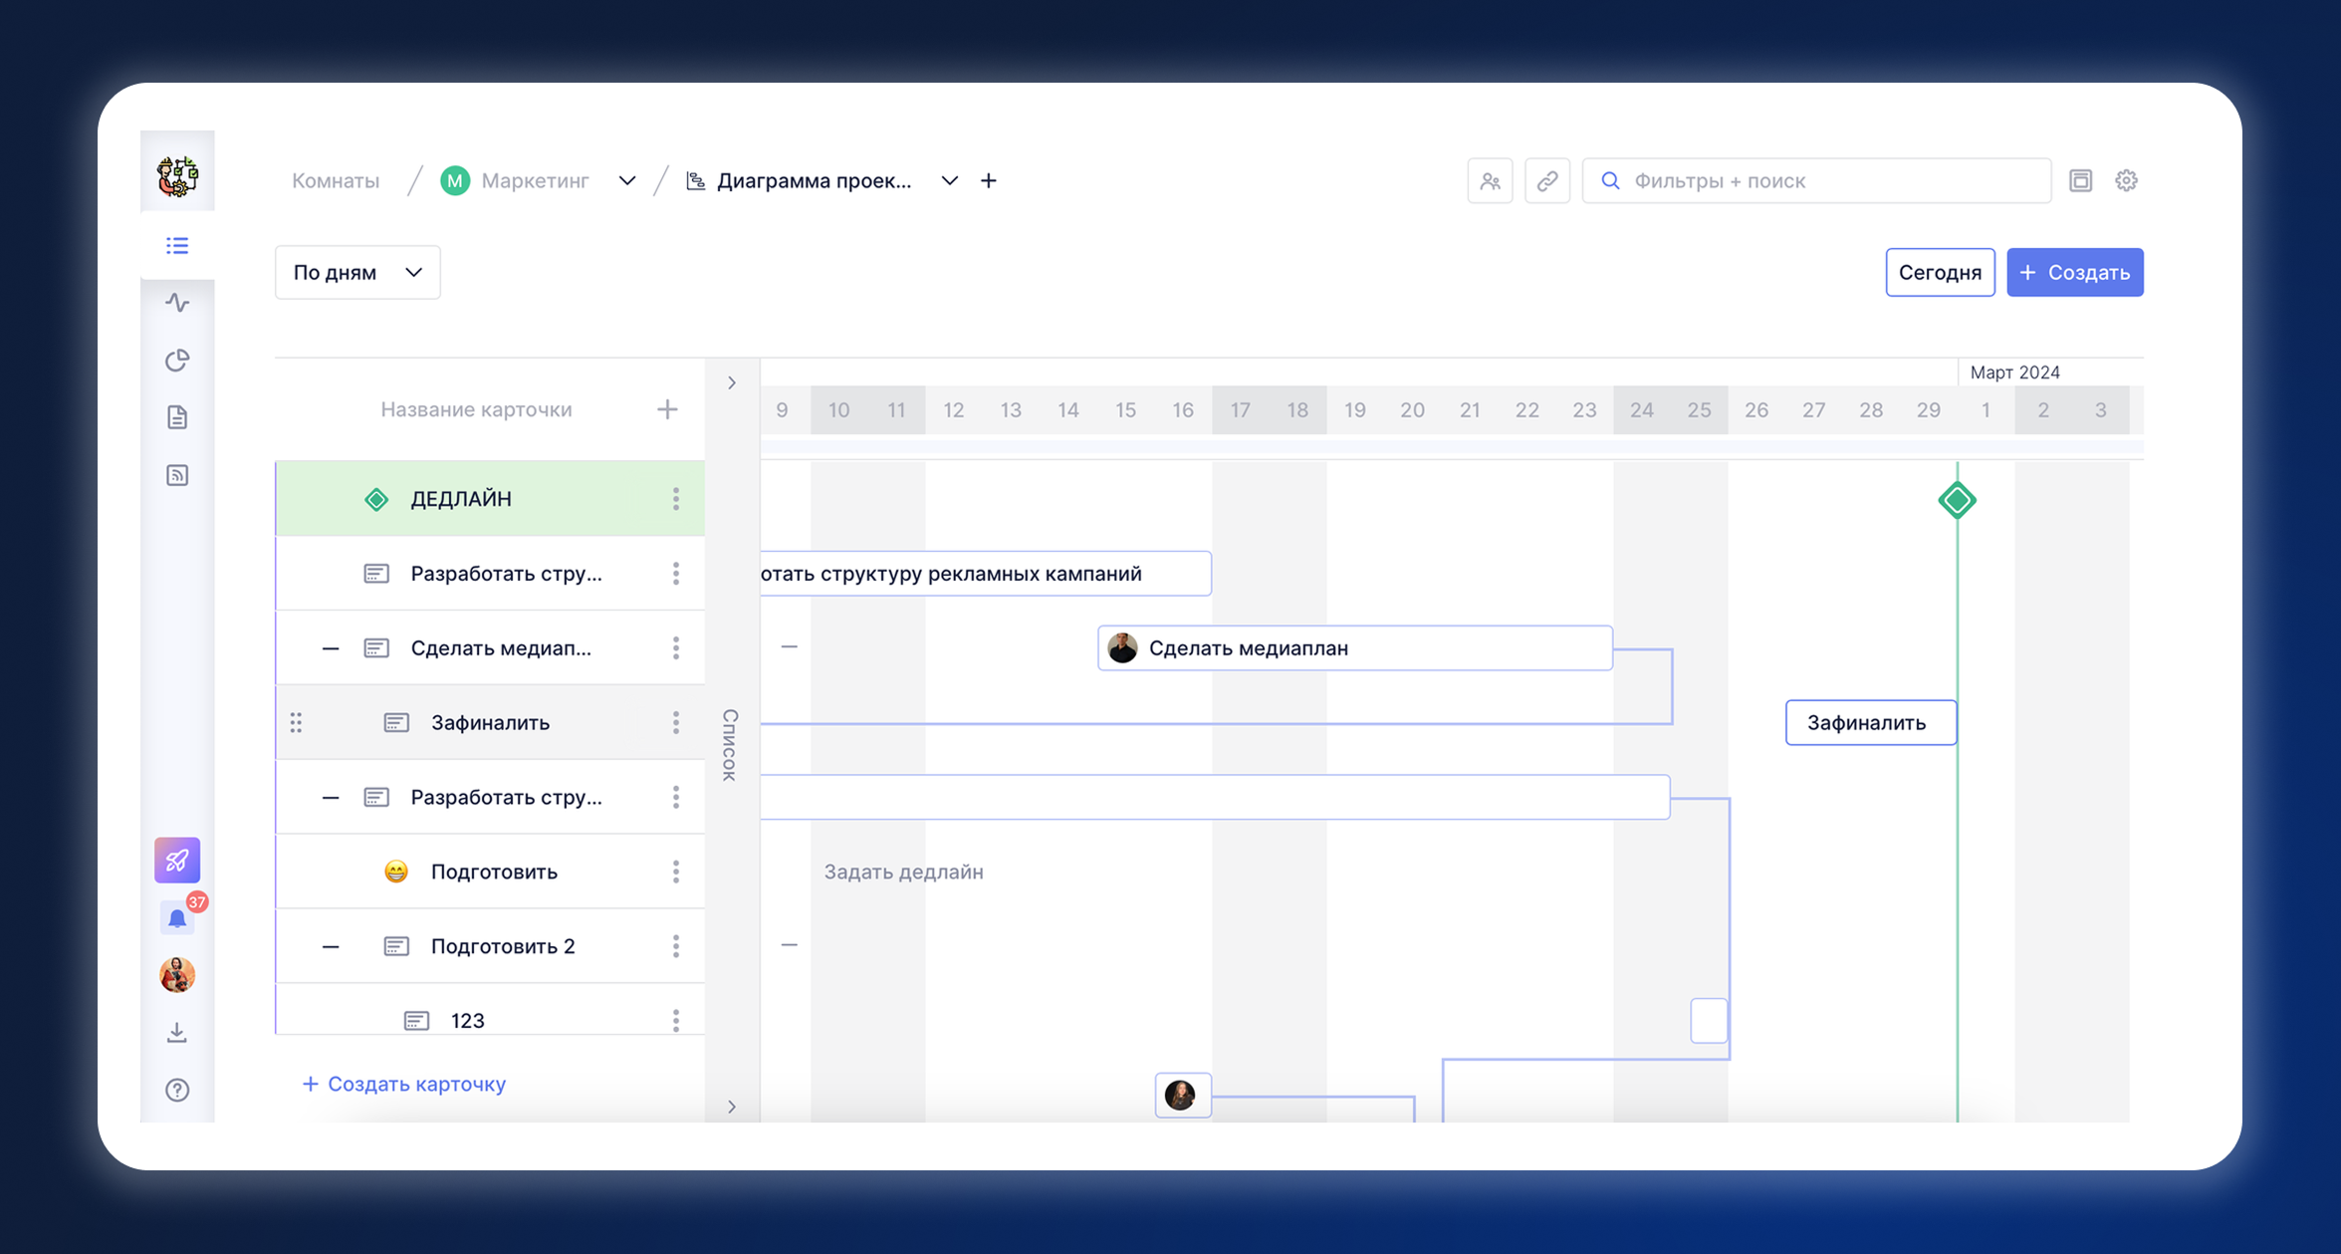Open the user avatar profile in sidebar
This screenshot has width=2341, height=1254.
coord(177,975)
